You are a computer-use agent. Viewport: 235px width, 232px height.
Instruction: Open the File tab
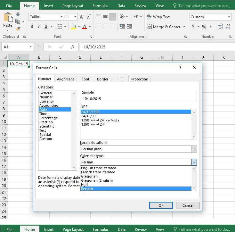(9, 6)
